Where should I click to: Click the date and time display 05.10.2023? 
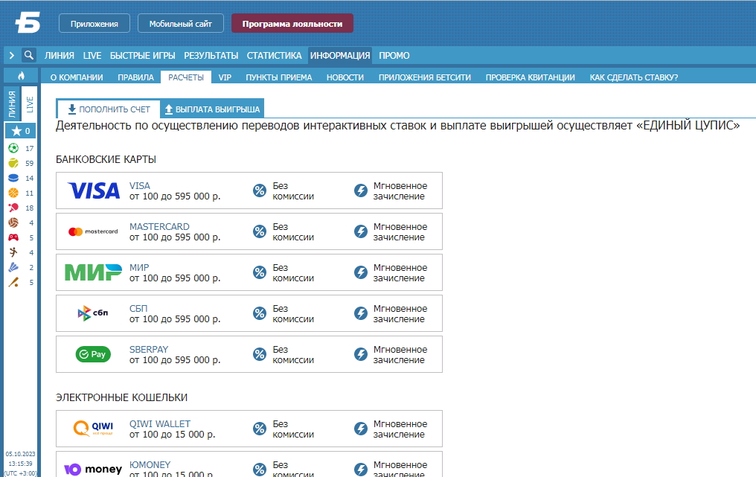click(20, 463)
